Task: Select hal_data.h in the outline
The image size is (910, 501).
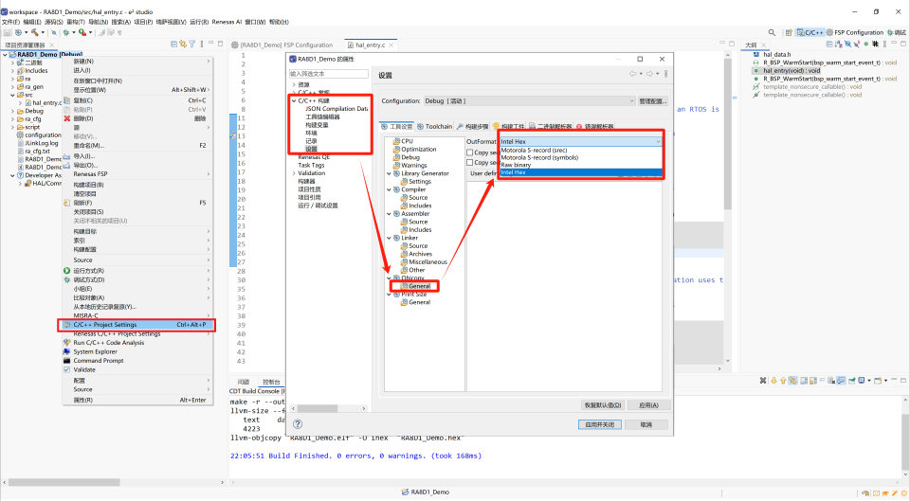Action: tap(776, 55)
